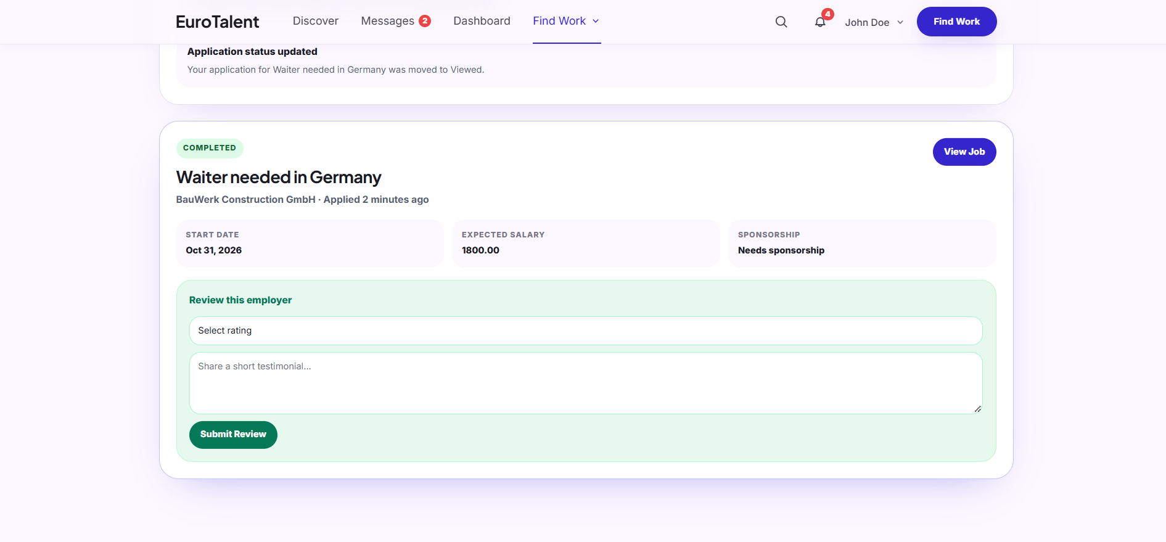Open the Dashboard nav item
1166x542 pixels.
click(482, 21)
